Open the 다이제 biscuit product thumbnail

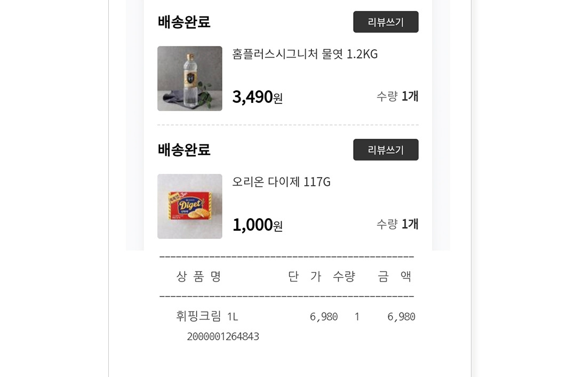[x=189, y=206]
